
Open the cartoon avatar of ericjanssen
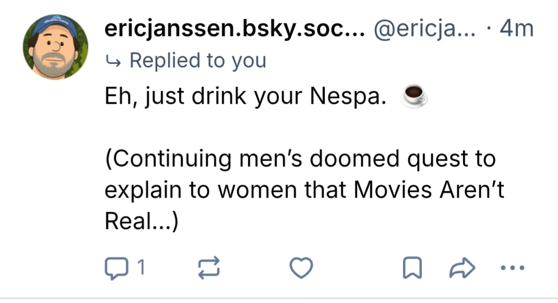click(x=55, y=46)
